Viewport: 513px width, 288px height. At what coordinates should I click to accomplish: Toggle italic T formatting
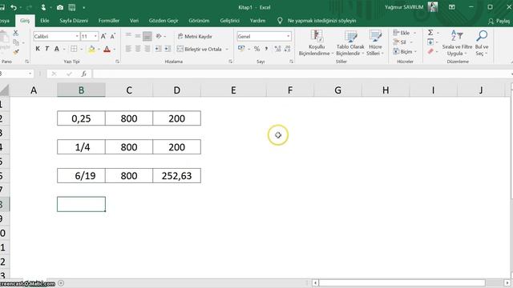[47, 49]
